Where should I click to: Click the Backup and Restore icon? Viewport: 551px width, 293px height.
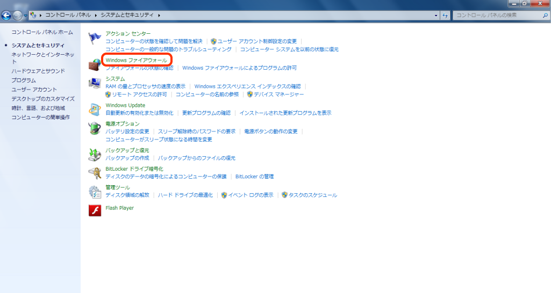[x=95, y=155]
